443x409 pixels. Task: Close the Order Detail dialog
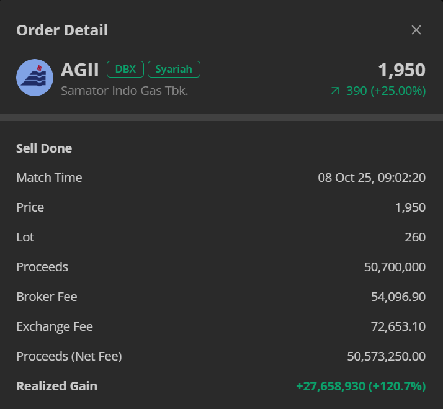(416, 30)
